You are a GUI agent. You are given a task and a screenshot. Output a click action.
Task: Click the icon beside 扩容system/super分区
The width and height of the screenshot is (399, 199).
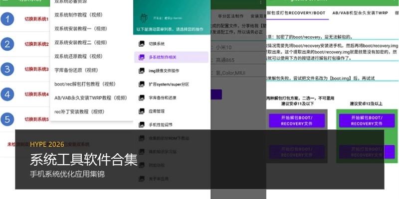point(142,84)
